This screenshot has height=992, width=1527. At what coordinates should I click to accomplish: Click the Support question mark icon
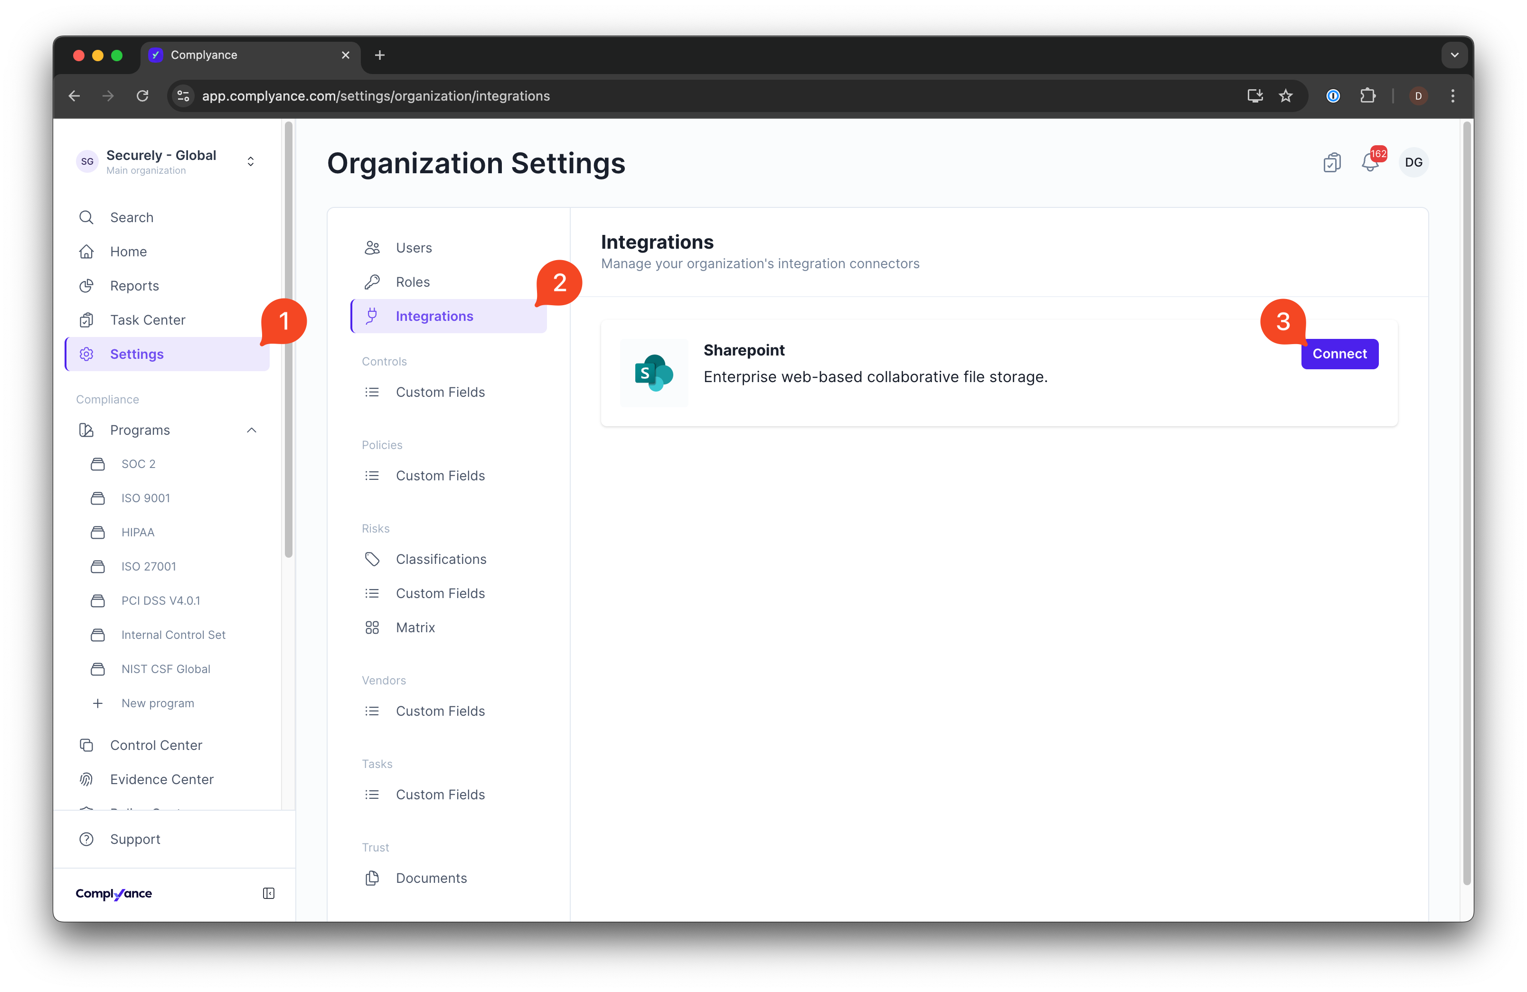point(86,839)
